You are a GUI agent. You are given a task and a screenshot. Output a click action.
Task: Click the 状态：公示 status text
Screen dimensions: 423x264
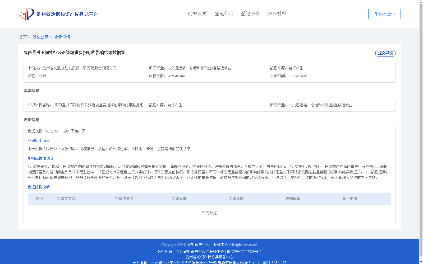(x=37, y=76)
